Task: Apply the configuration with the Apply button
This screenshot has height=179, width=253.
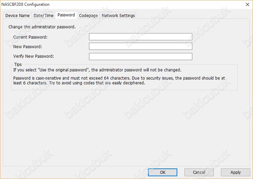Action: coord(236,173)
